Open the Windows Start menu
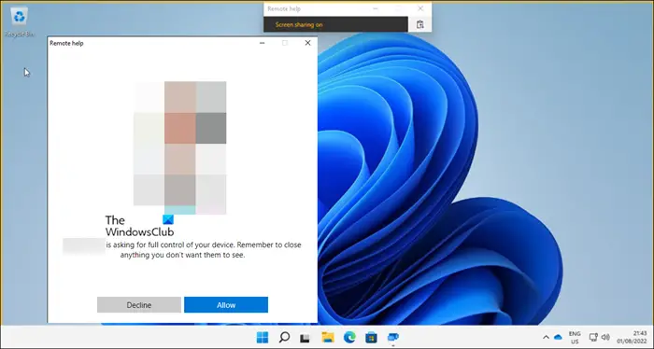Screen dimensions: 654x349 [263, 337]
